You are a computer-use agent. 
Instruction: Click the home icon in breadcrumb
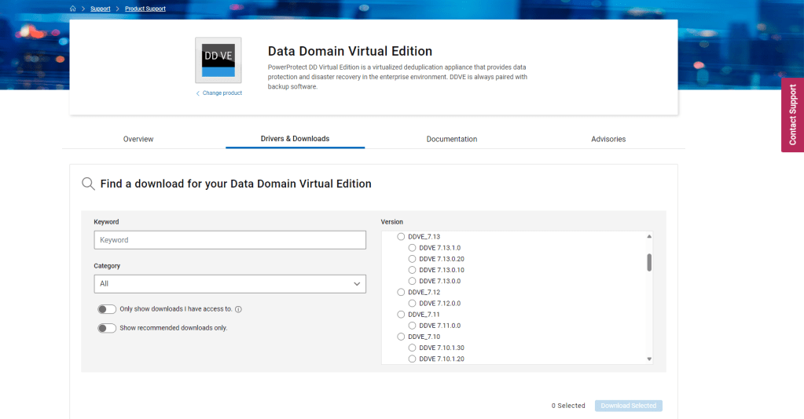73,9
